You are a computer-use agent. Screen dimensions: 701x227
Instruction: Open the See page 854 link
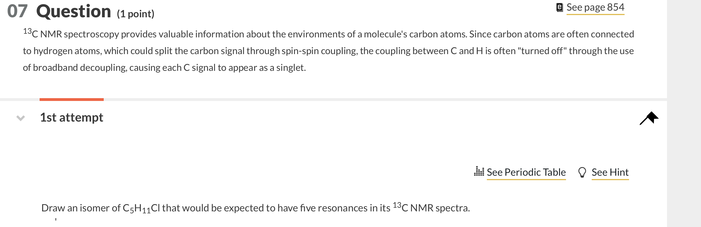coord(595,8)
